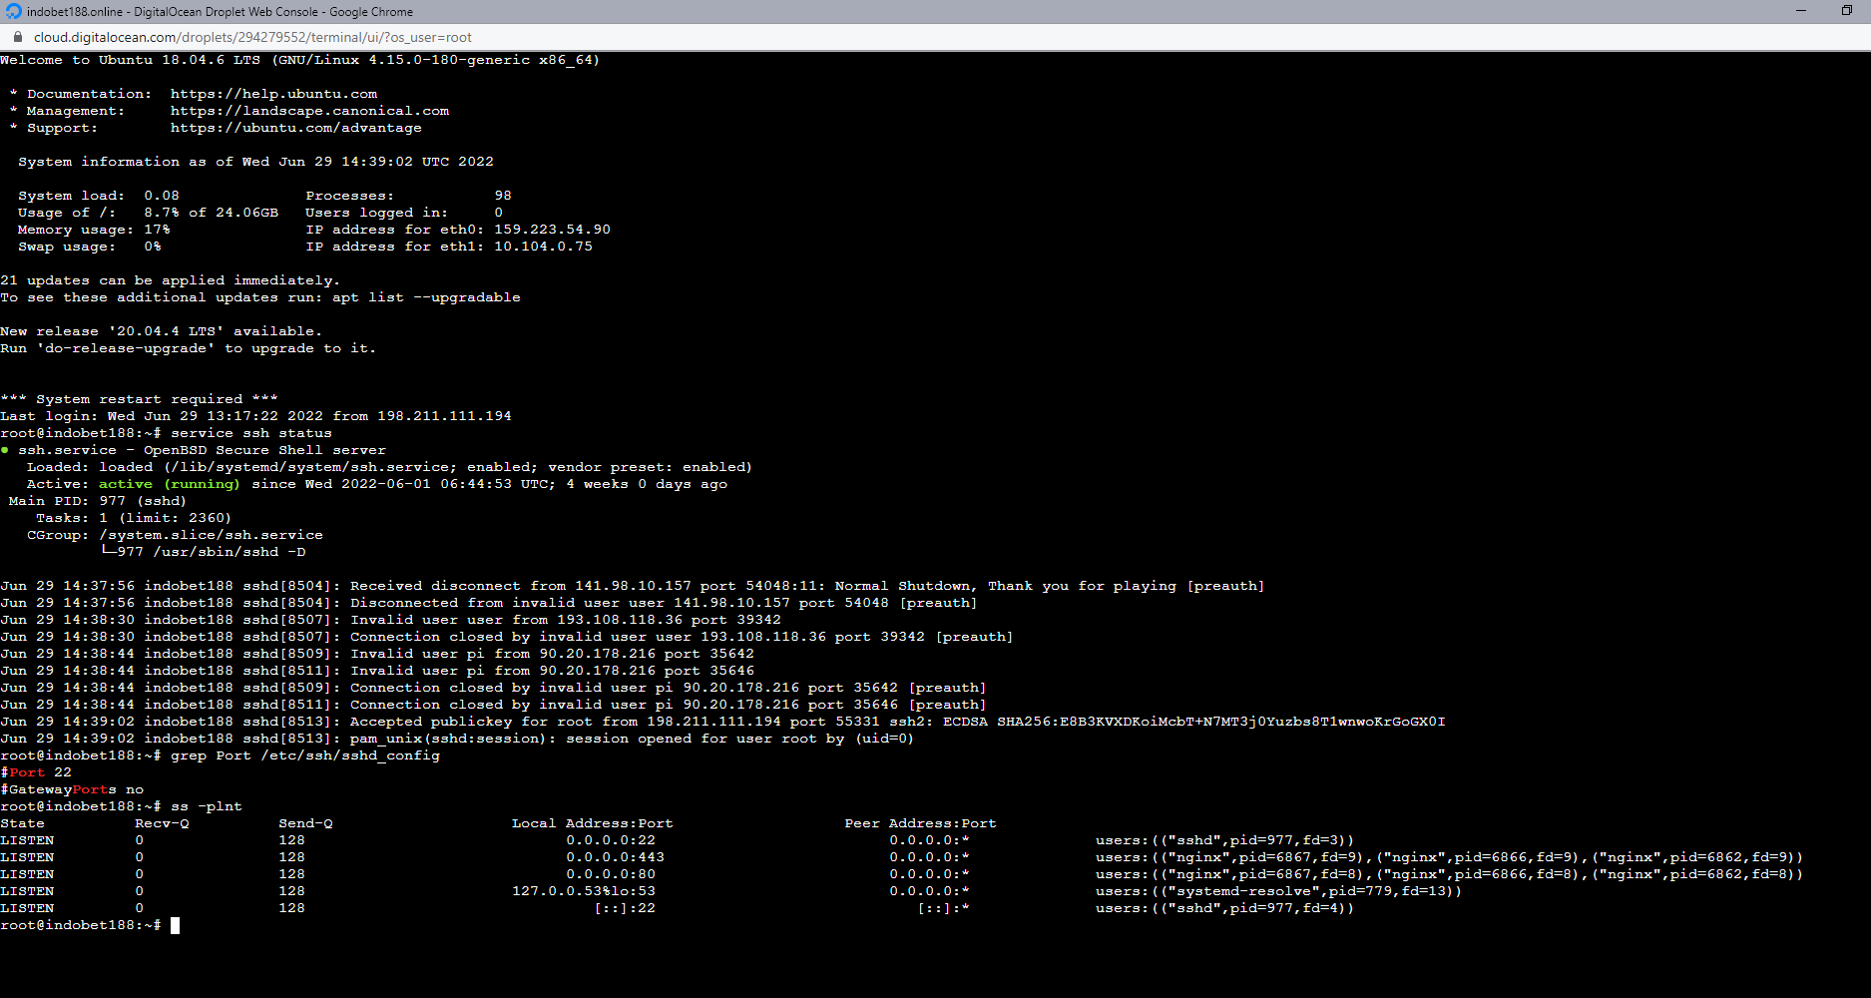
Task: Click '/system.slice/ssh.service' CGroup path
Action: pyautogui.click(x=211, y=535)
